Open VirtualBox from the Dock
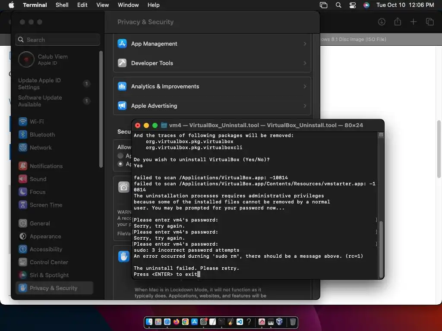This screenshot has width=442, height=331. click(279, 322)
